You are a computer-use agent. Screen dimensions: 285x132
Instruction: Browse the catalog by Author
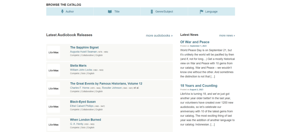pos(70,11)
